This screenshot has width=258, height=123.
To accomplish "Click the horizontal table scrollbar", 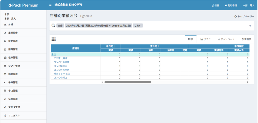I will pos(128,82).
